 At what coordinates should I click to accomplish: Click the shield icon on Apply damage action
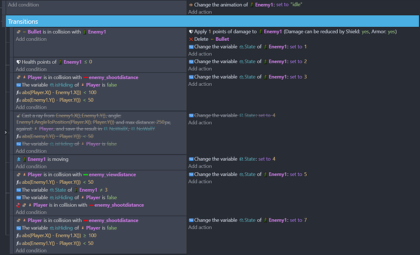192,31
